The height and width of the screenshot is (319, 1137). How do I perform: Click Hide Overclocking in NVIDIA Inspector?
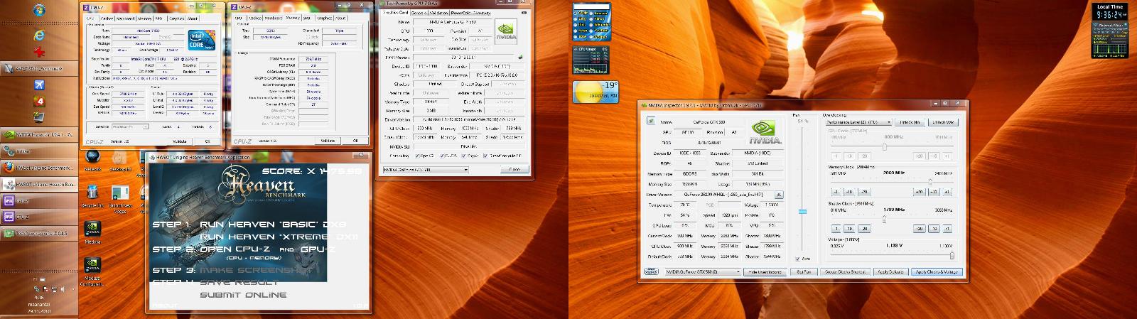(765, 271)
